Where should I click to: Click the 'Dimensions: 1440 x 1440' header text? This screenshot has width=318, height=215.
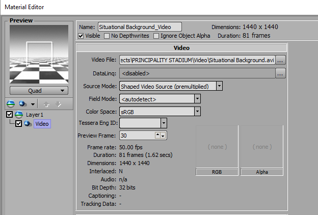click(245, 27)
